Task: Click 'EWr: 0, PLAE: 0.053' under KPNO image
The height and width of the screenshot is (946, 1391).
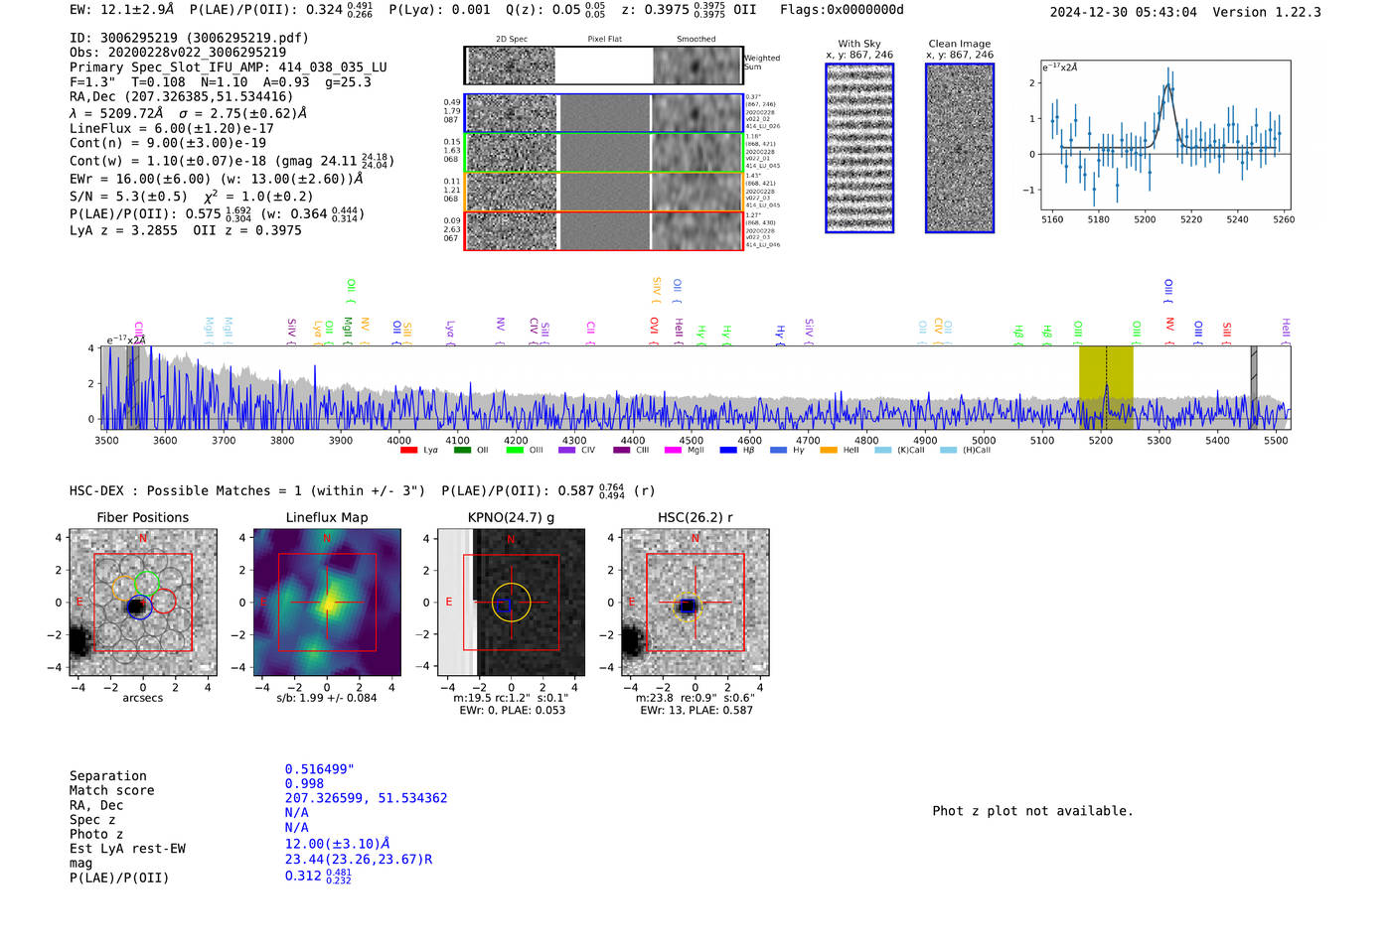Action: click(510, 711)
